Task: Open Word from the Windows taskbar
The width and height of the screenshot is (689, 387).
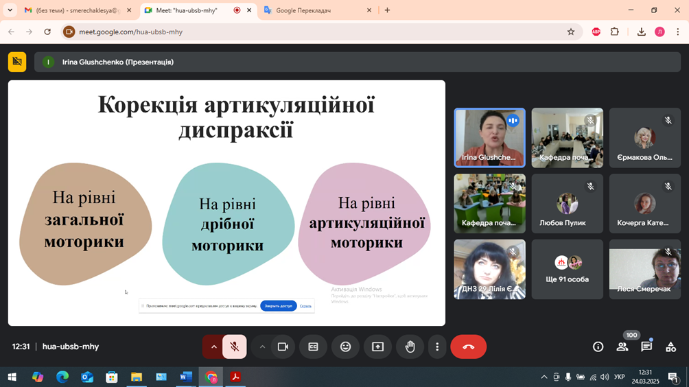Action: [186, 377]
